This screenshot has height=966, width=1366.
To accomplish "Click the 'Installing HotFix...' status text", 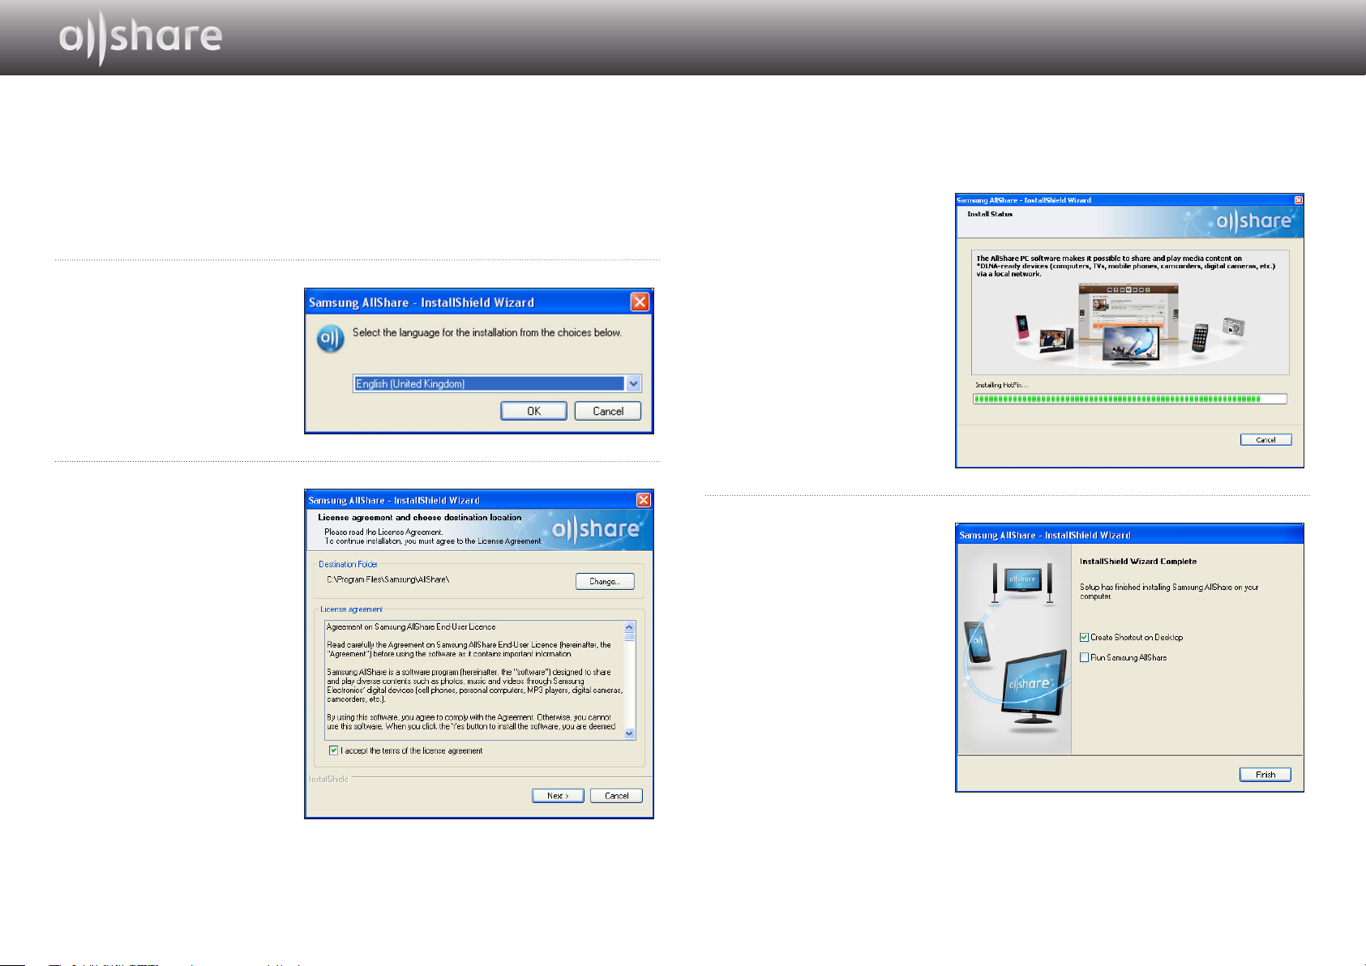I will 1001,385.
